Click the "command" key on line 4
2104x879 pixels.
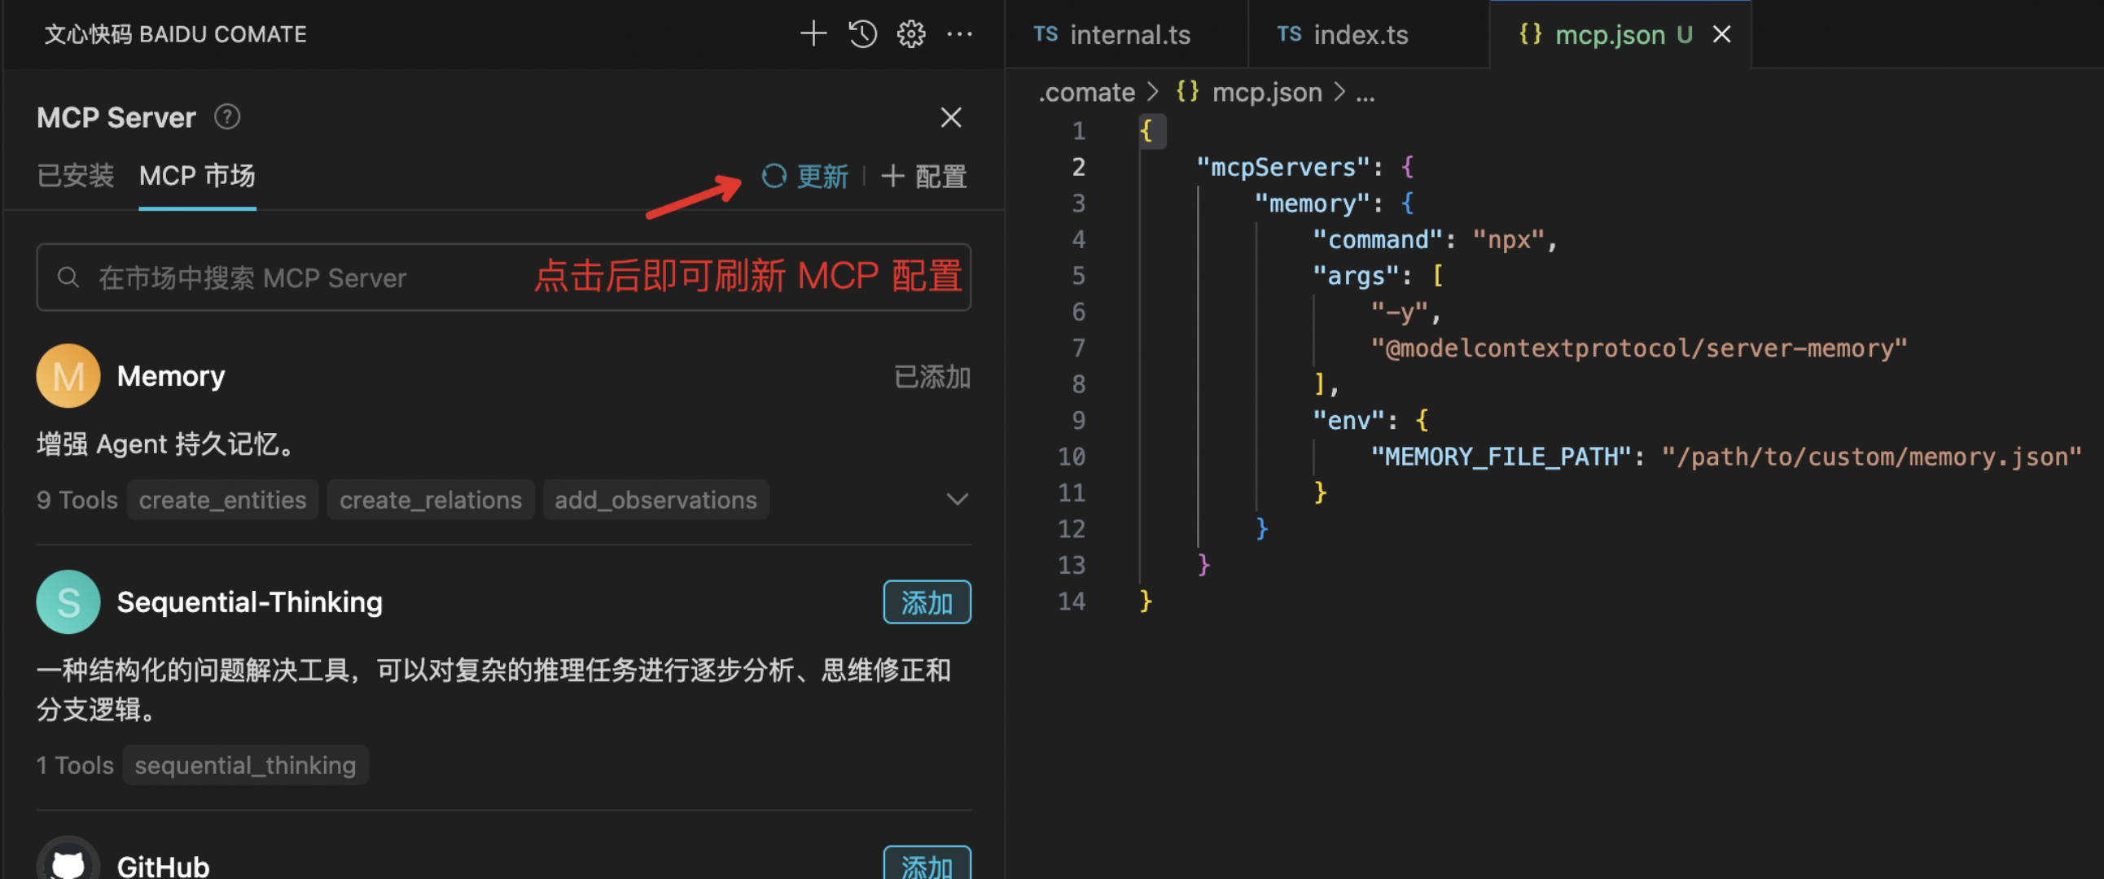point(1377,239)
